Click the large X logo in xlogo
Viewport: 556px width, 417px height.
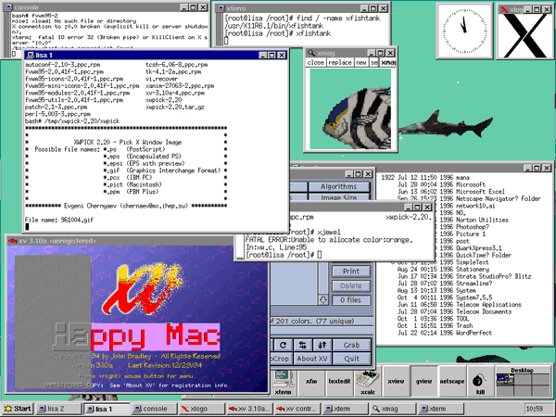pos(524,35)
